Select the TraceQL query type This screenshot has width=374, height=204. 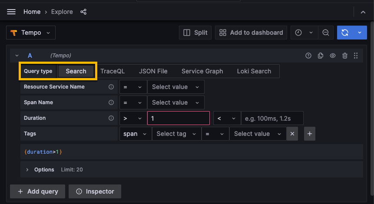coord(113,71)
